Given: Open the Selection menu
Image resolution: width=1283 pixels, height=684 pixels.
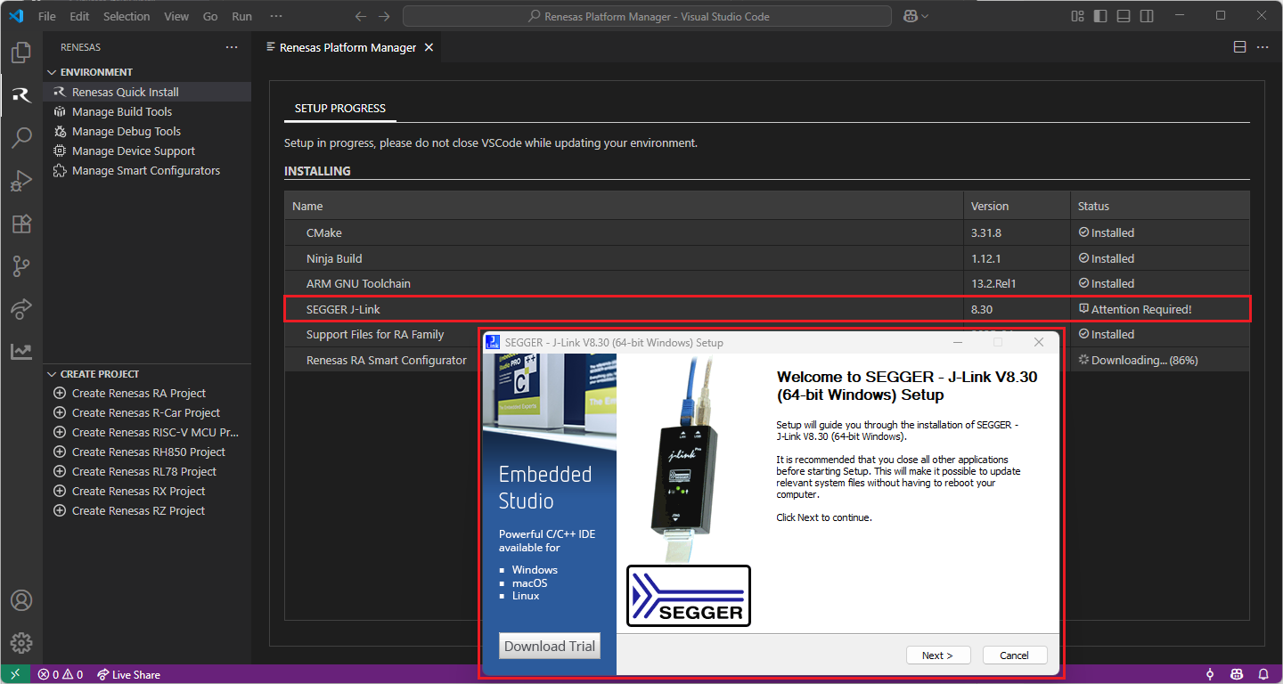Looking at the screenshot, I should coord(127,16).
